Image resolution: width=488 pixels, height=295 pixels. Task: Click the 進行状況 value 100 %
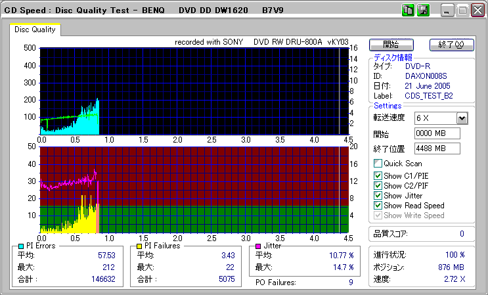pos(455,255)
